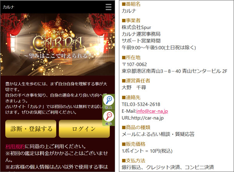Click the 運営責任者 section heading

coord(136,81)
